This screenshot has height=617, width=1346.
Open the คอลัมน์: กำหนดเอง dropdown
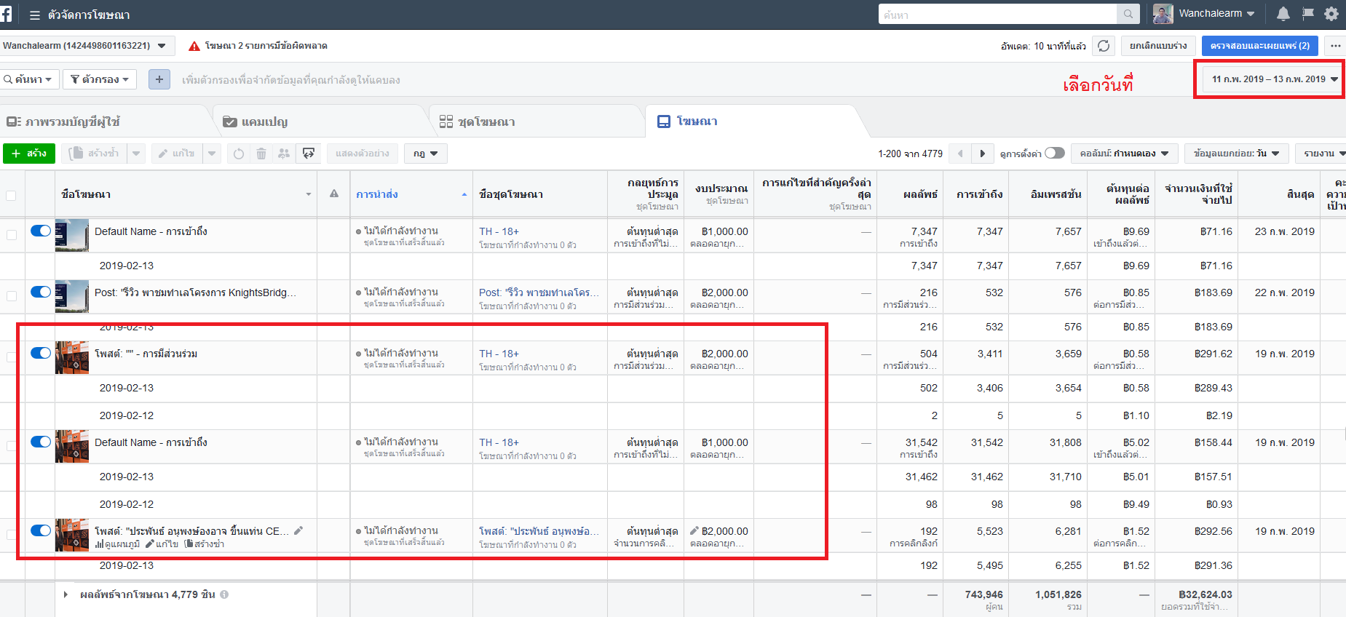point(1124,154)
